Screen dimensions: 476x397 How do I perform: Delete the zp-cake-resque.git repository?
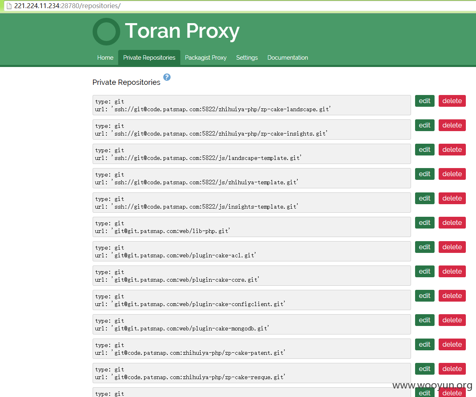pos(452,369)
